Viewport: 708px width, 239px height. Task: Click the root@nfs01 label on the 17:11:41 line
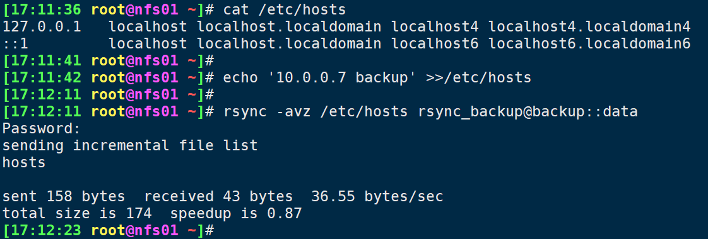(134, 61)
